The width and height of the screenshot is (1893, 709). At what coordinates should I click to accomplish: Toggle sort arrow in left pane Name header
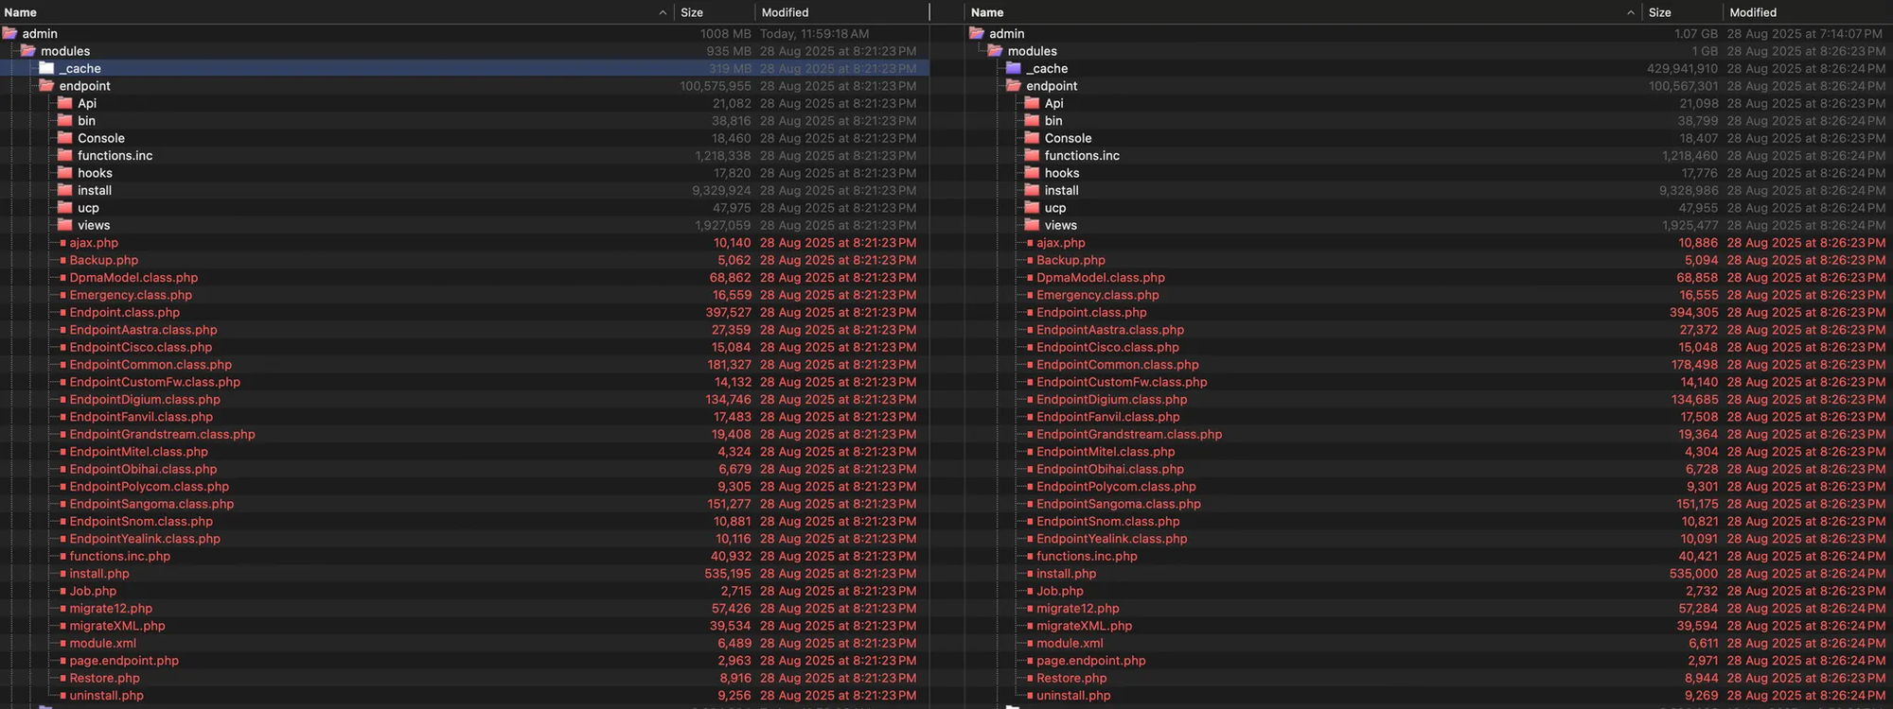point(663,12)
